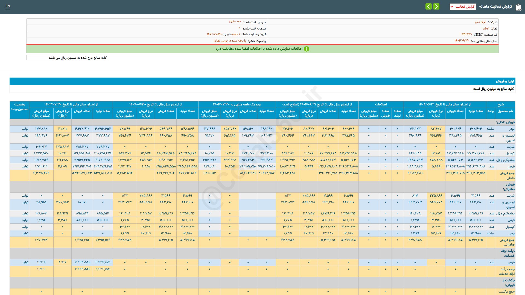
Task: Click the اصلاحات column group header
Action: (x=381, y=104)
